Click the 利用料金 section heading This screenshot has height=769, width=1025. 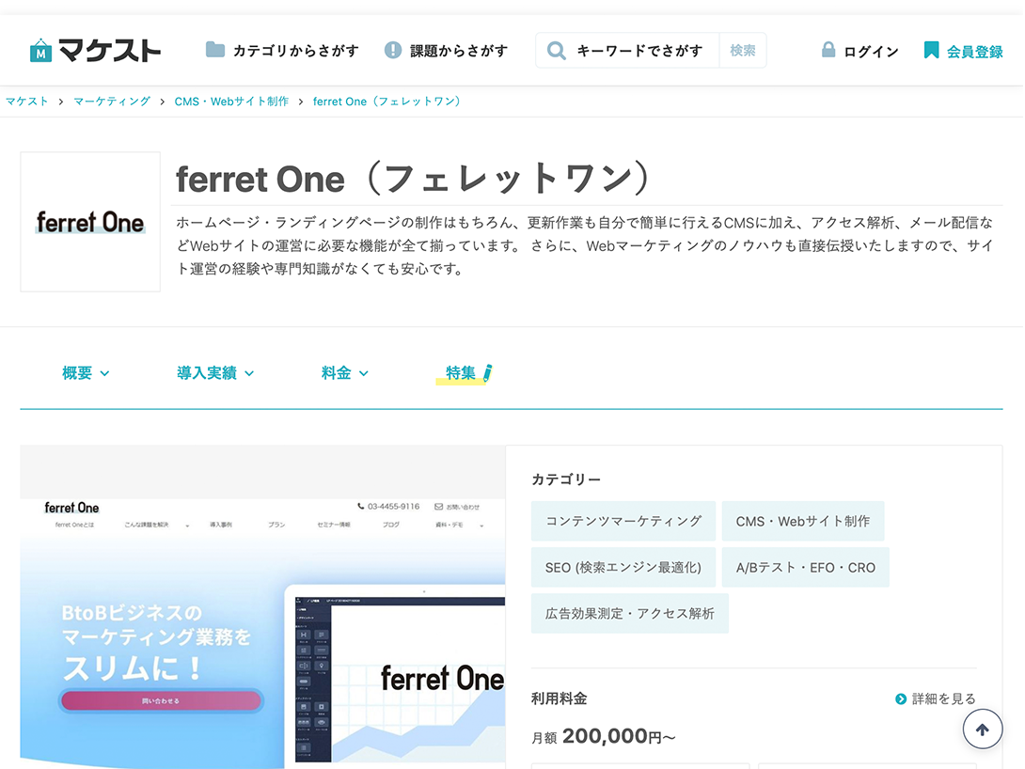559,699
